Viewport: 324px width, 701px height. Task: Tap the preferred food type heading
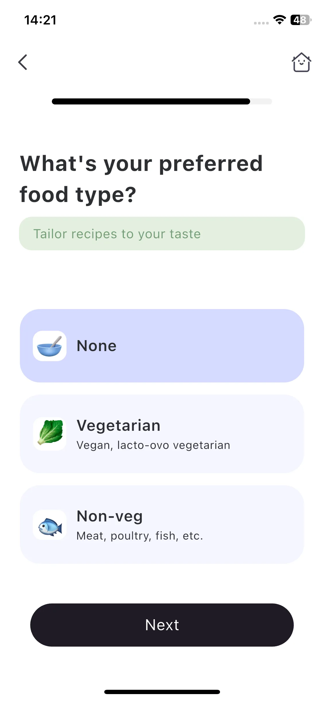point(141,179)
